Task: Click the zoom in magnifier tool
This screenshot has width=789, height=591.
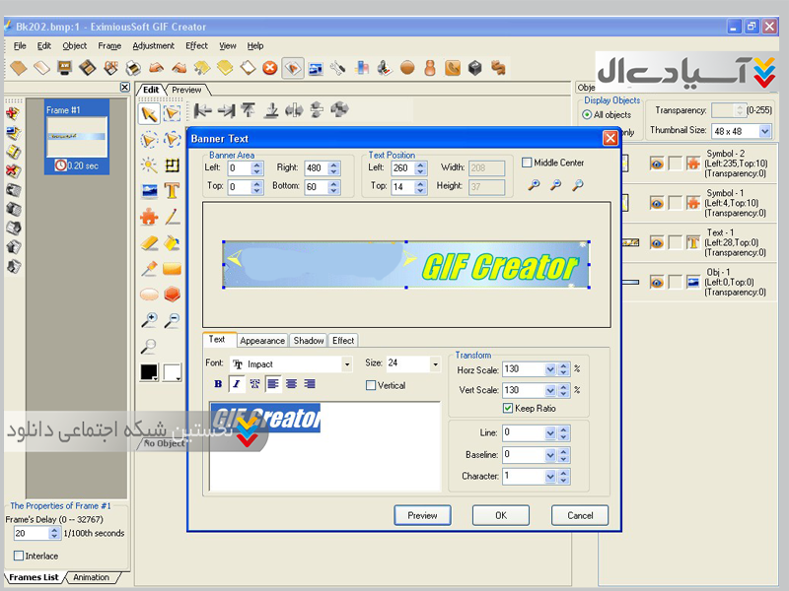Action: (149, 319)
